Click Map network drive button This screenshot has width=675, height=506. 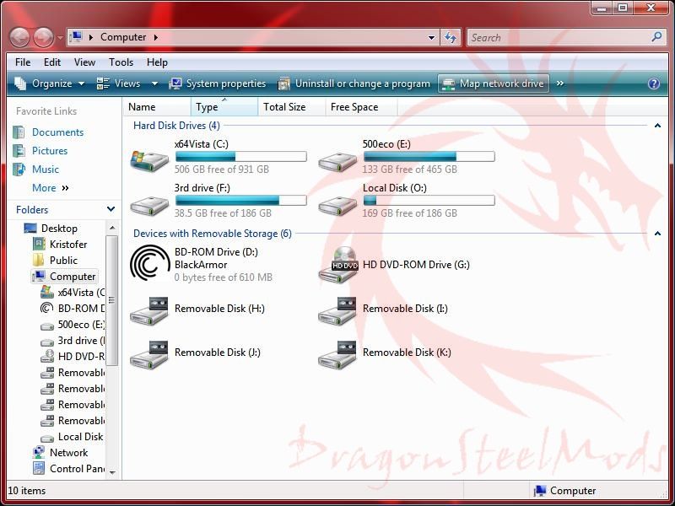(494, 83)
